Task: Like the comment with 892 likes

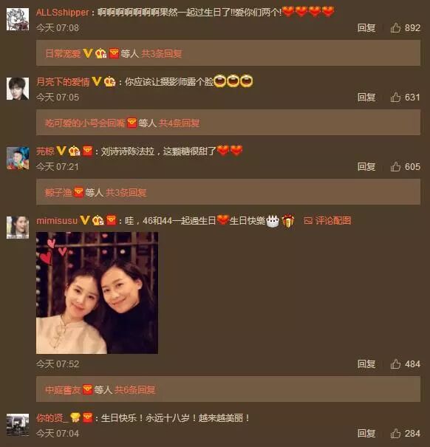Action: click(395, 27)
